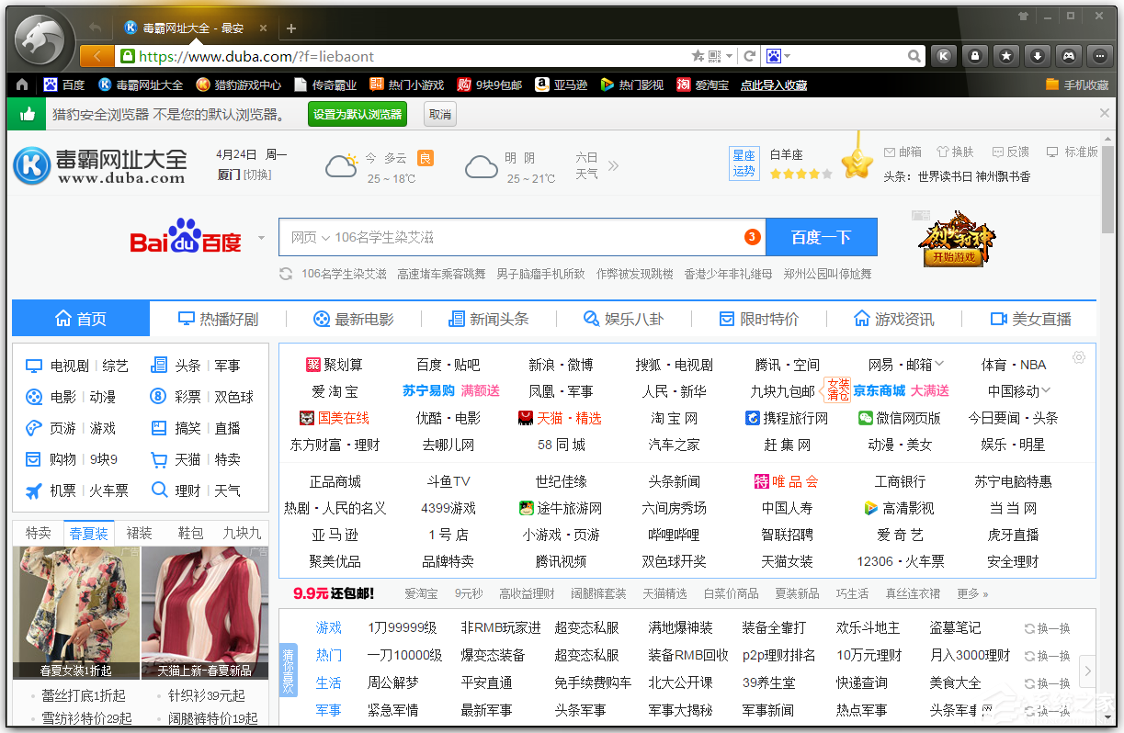The width and height of the screenshot is (1124, 733).
Task: Open the downloads panel icon in toolbar
Action: [1038, 56]
